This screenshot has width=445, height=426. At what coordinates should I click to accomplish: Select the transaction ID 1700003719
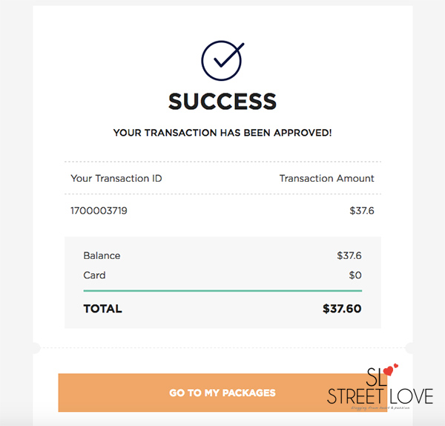[x=99, y=211]
